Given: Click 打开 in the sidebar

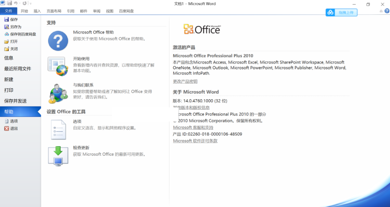Looking at the screenshot, I should pyautogui.click(x=11, y=42).
